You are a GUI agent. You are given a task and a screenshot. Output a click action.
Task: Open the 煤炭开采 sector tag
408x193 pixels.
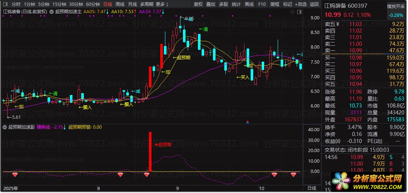coord(396,7)
